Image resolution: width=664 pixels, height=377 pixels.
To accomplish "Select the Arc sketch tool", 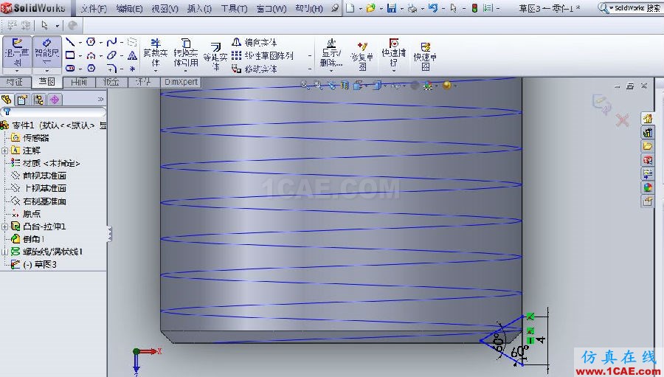I will (x=91, y=55).
